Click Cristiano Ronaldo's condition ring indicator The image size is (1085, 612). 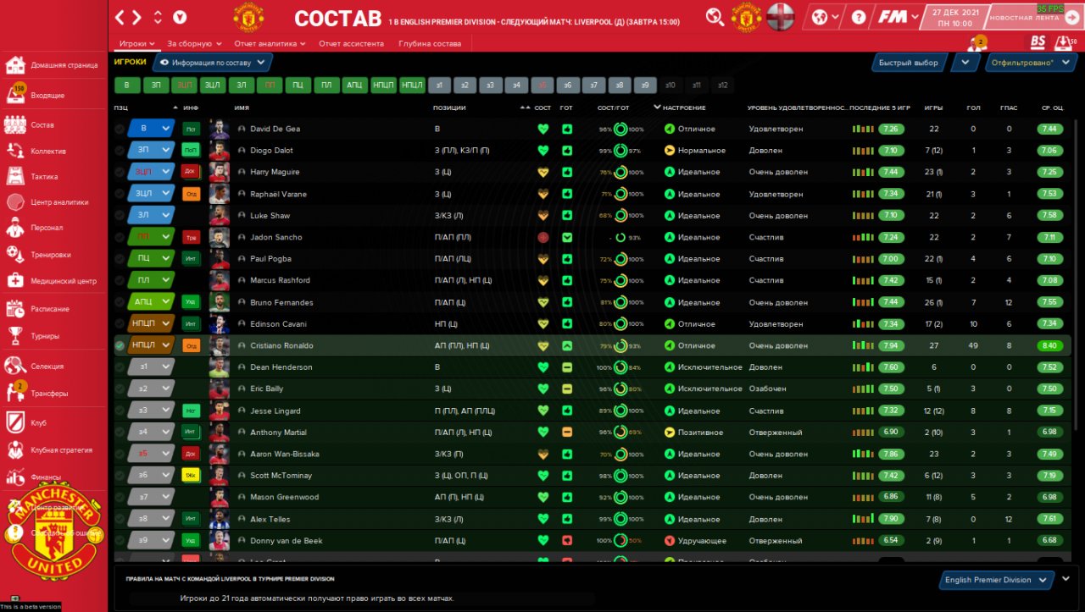coord(620,345)
